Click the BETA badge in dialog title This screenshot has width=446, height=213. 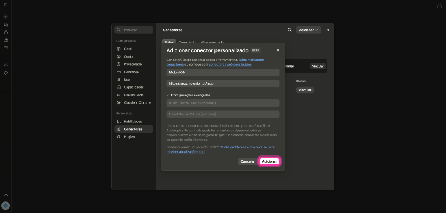[x=256, y=50]
